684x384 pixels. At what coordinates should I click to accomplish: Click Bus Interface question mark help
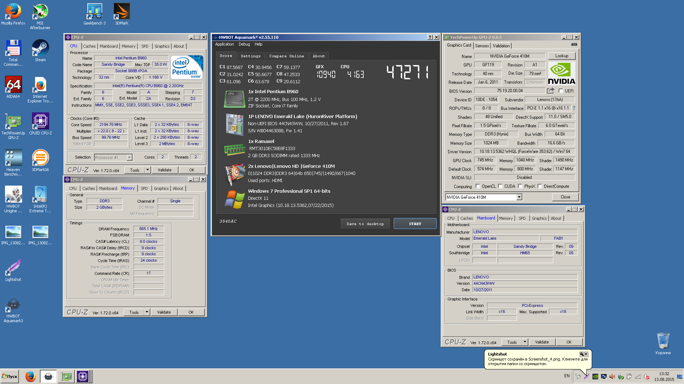(x=574, y=108)
